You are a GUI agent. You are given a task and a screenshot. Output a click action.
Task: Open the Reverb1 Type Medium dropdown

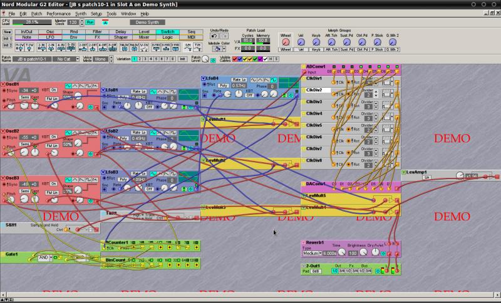pyautogui.click(x=312, y=253)
